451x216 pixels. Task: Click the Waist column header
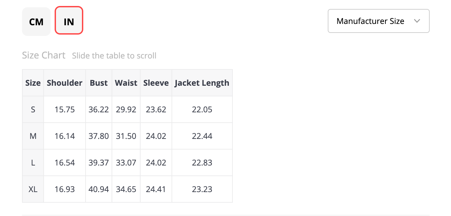126,83
